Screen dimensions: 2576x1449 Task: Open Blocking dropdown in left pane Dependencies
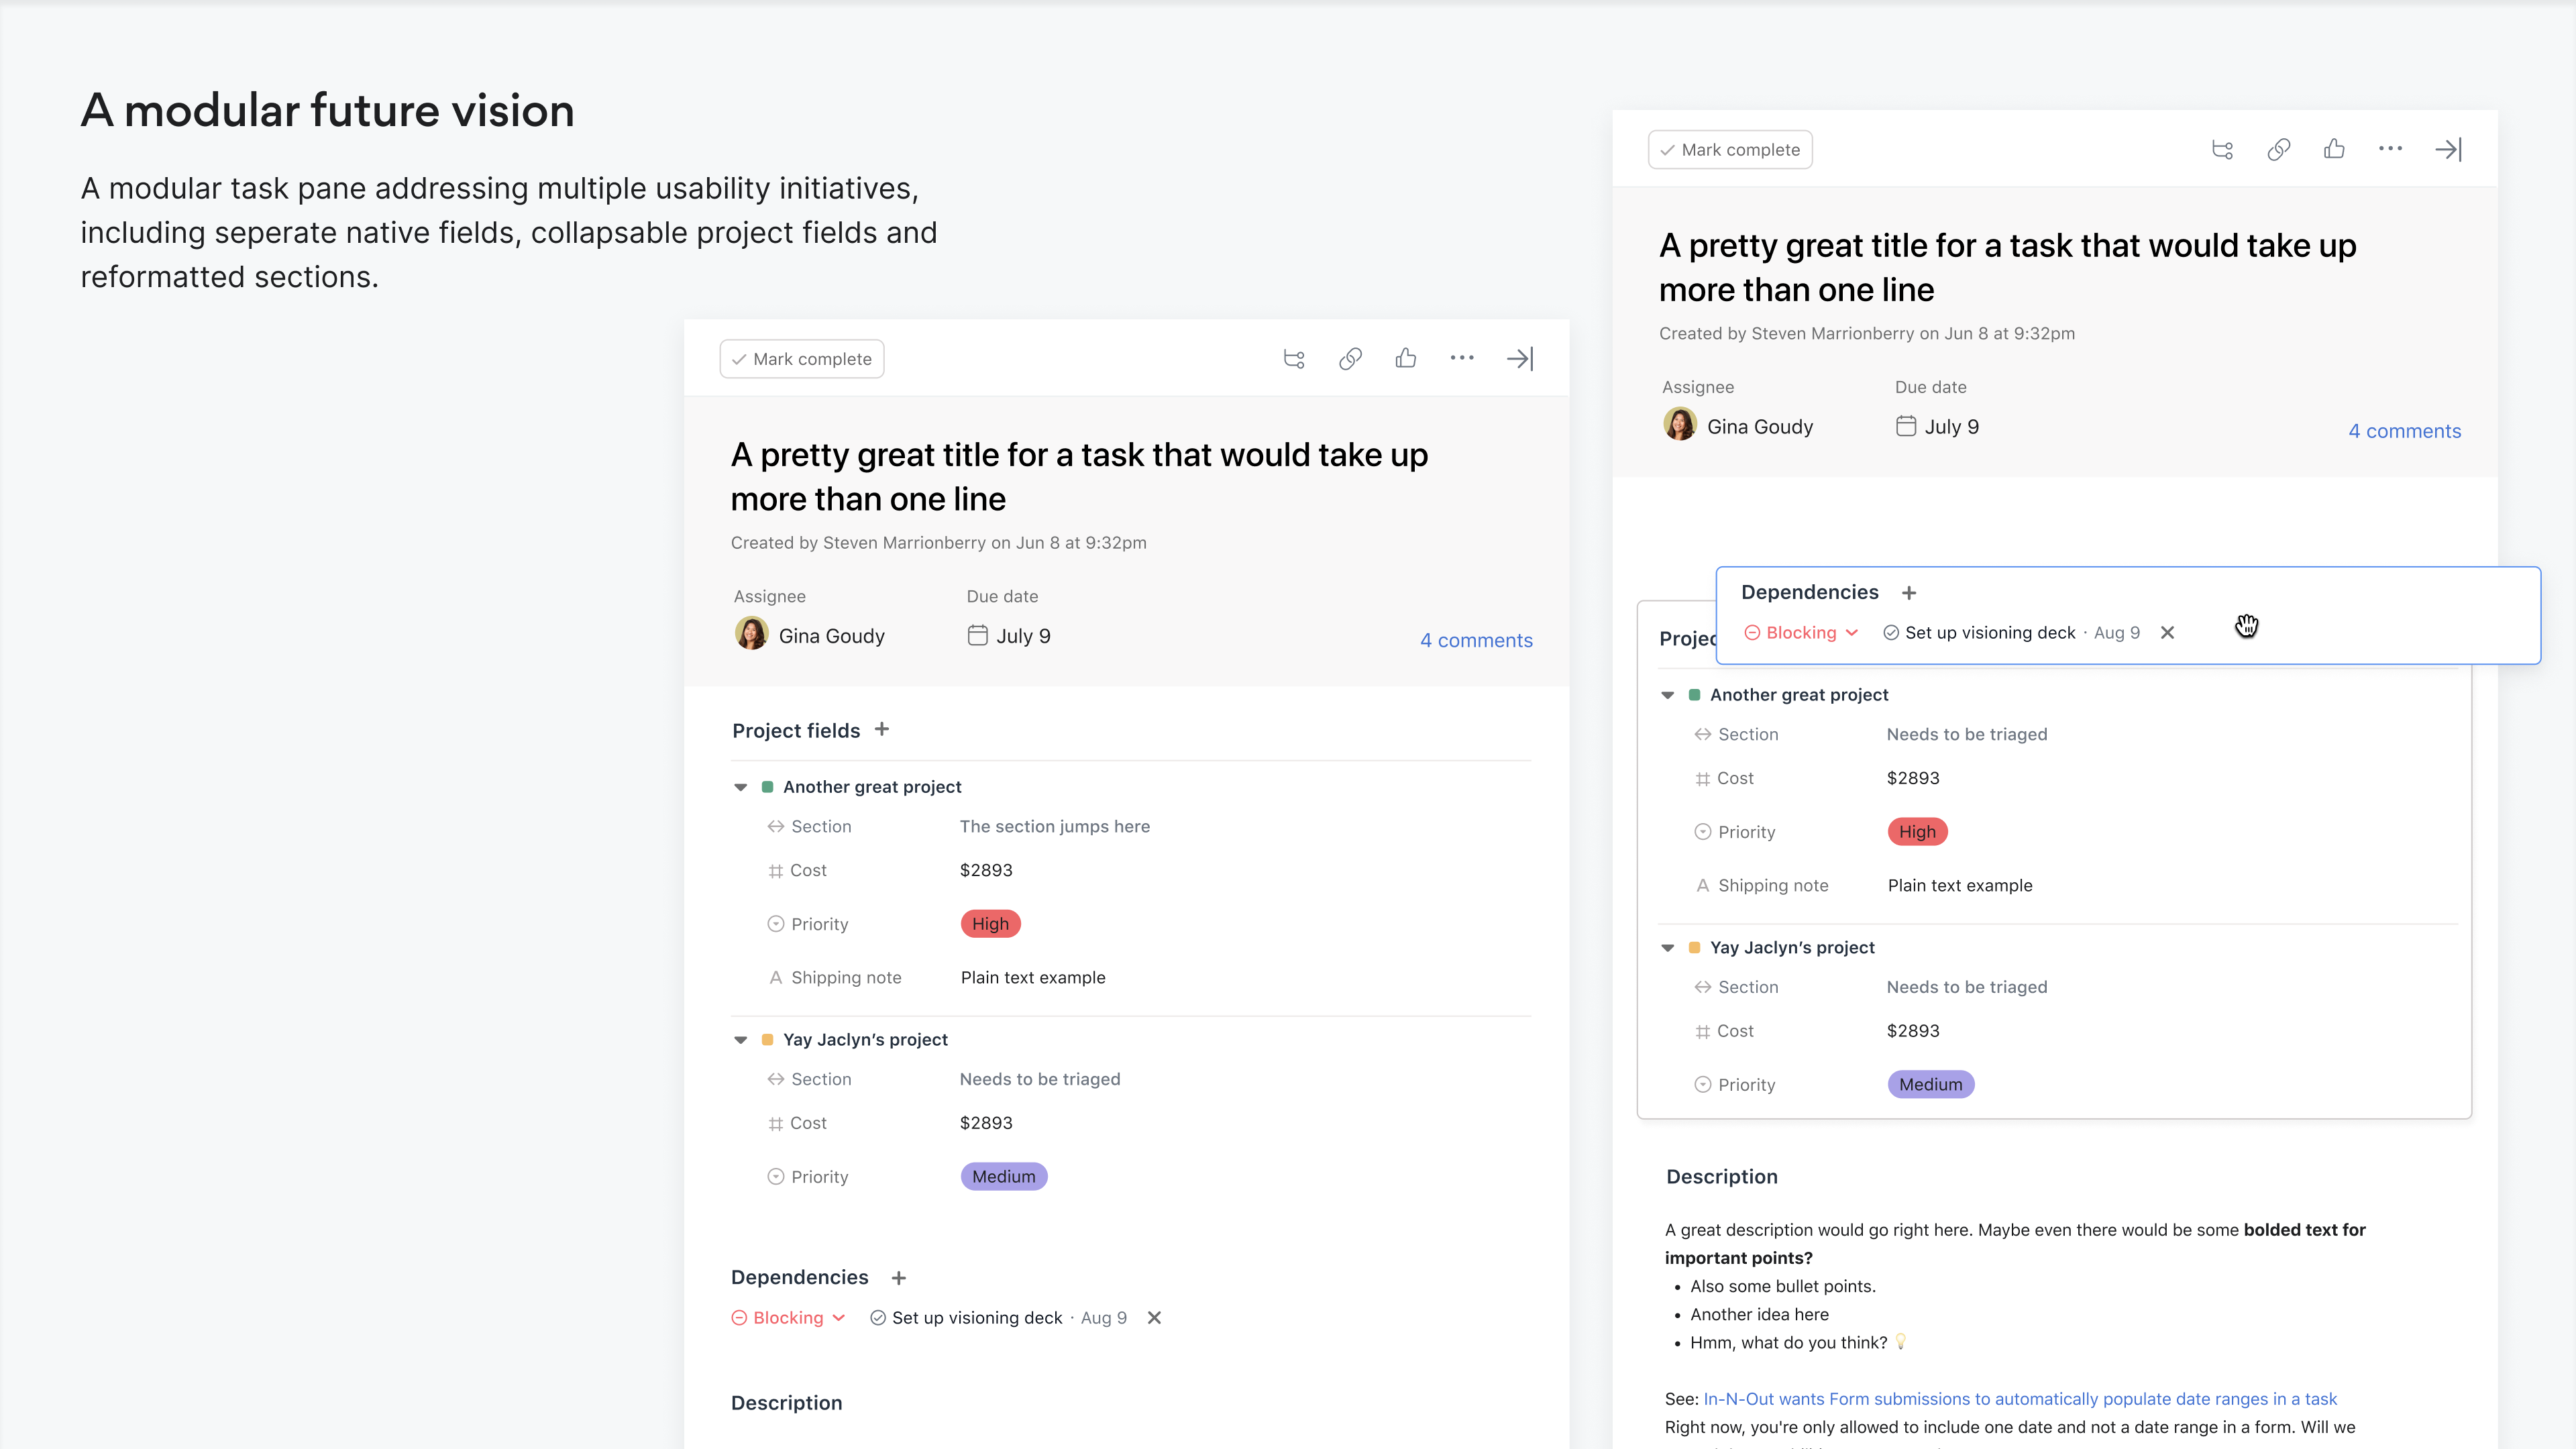tap(789, 1318)
